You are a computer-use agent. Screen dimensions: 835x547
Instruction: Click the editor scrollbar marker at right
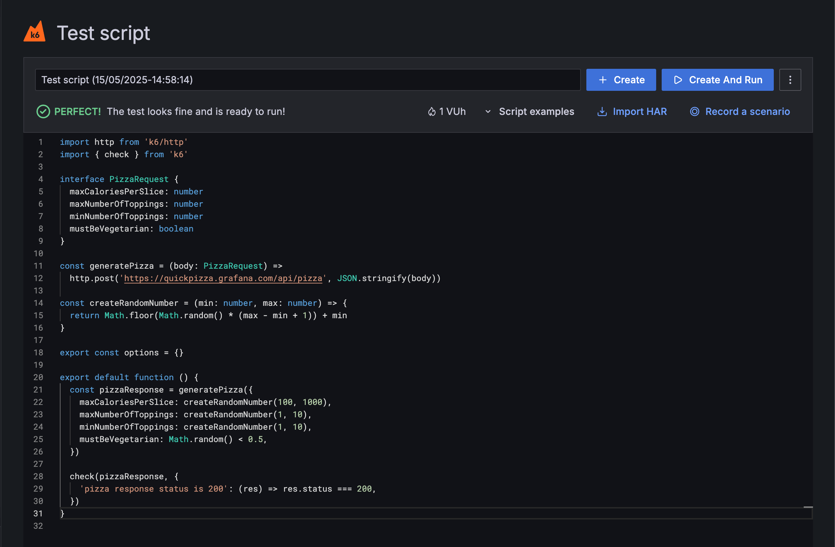point(808,507)
